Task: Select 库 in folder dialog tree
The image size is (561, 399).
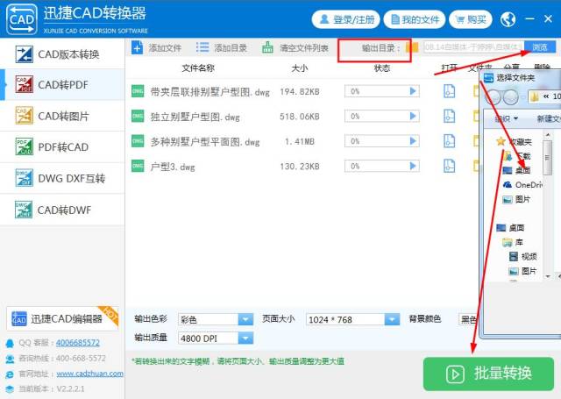Action: (x=513, y=242)
